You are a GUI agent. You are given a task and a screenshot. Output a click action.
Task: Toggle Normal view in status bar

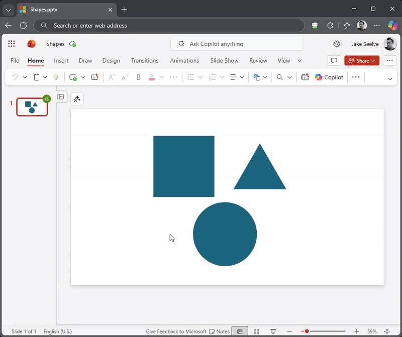click(240, 331)
